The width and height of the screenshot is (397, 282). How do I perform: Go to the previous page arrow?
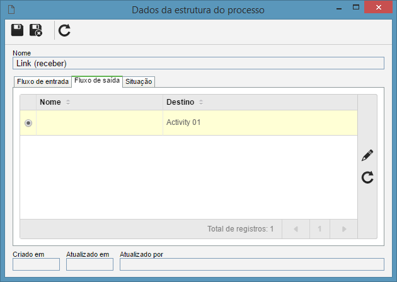pos(296,229)
